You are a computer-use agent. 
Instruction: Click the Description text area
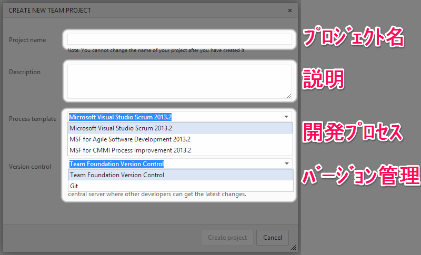tap(179, 82)
